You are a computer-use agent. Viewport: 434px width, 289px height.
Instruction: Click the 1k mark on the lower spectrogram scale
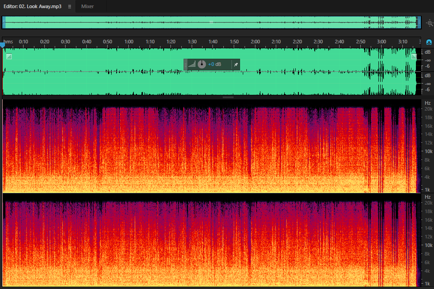428,284
